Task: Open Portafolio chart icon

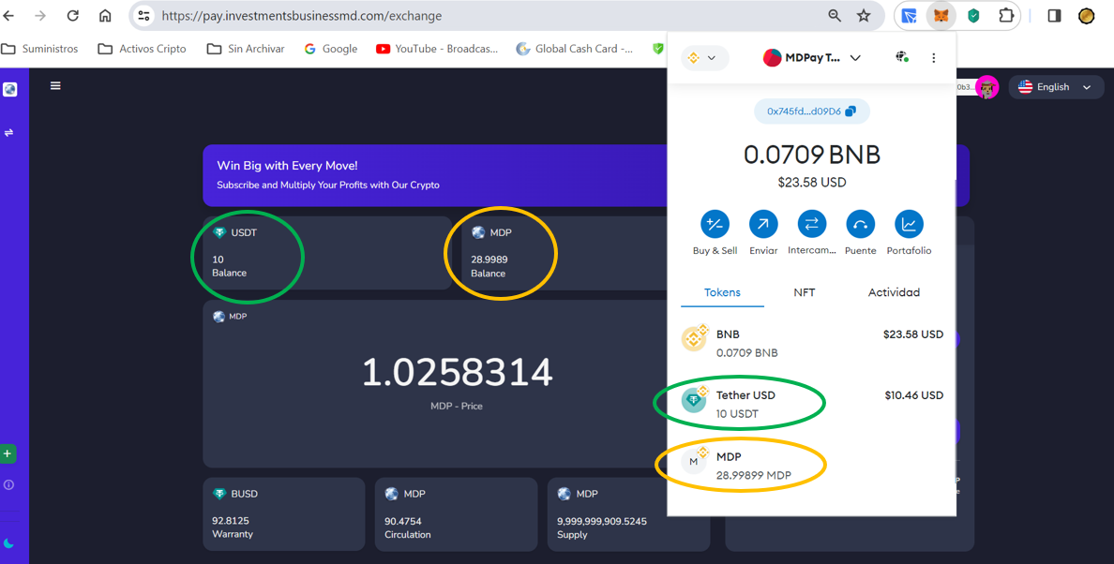Action: 909,225
